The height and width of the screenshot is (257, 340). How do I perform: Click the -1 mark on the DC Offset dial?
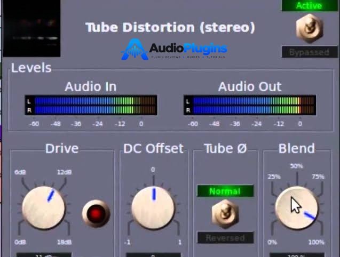(127, 242)
